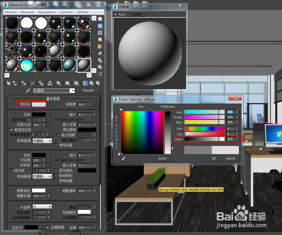This screenshot has width=282, height=235.
Task: Toggle the L lock beside 高光光泽
Action: [29, 120]
